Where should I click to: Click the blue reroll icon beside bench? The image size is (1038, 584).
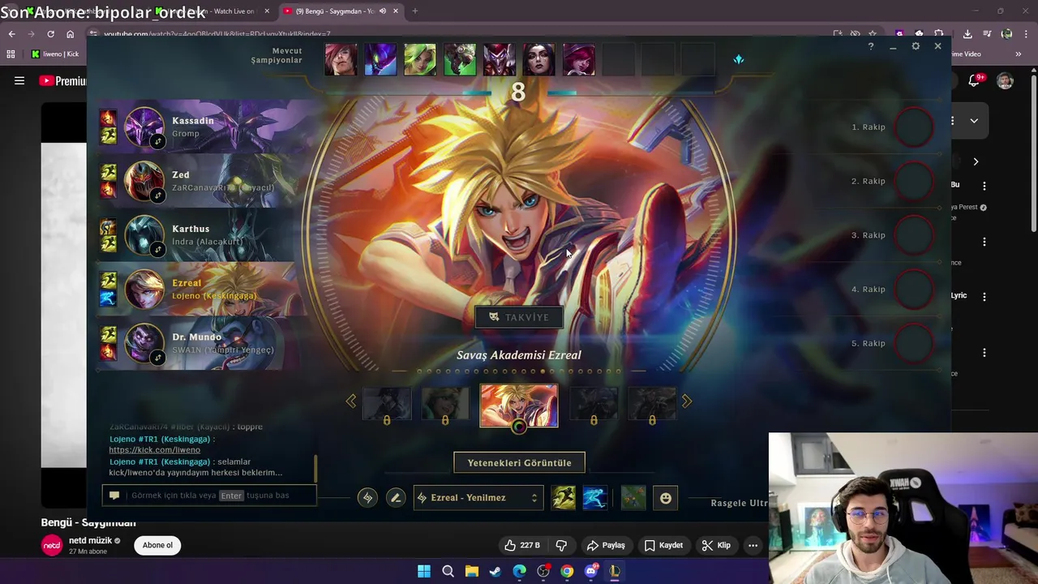[738, 59]
